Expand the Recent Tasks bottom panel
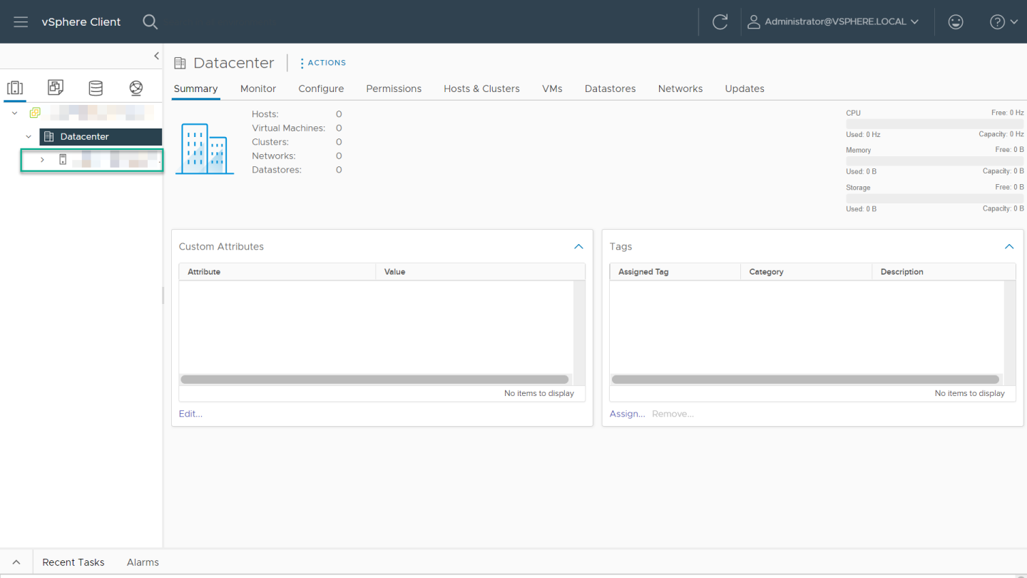Screen dimensions: 1027x578 point(16,562)
